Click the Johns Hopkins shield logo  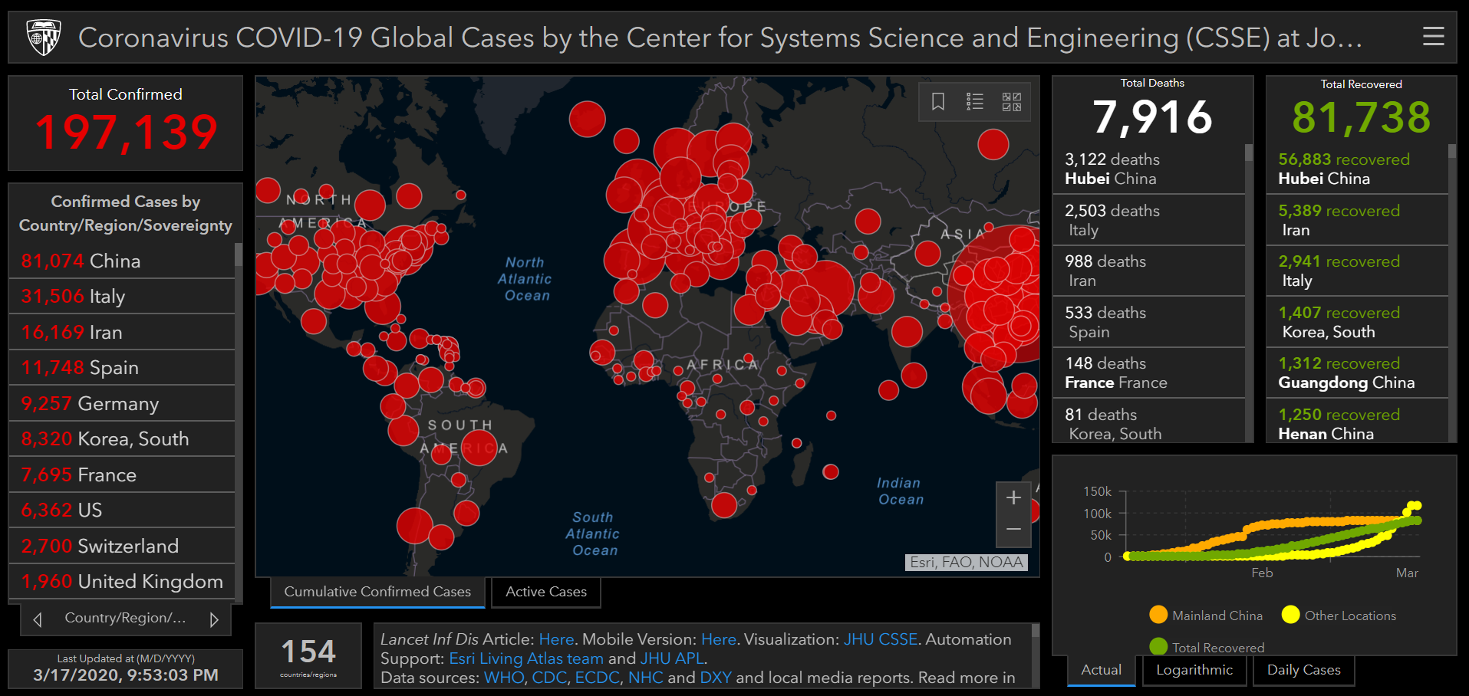click(x=43, y=38)
